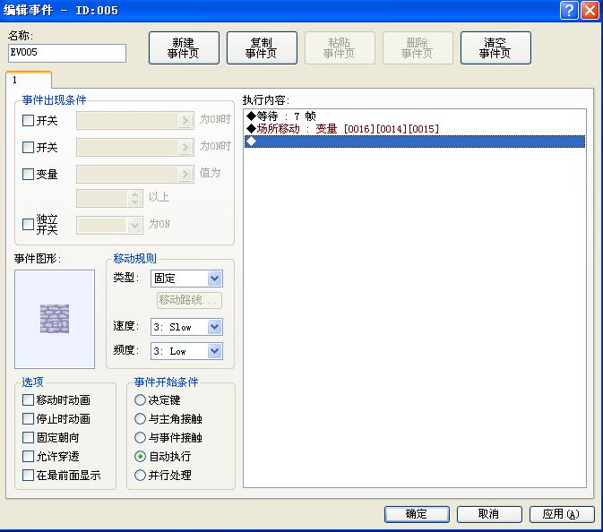Viewport: 603px width, 532px height.
Task: Toggle the 允许穿透 option checkbox
Action: coord(28,456)
